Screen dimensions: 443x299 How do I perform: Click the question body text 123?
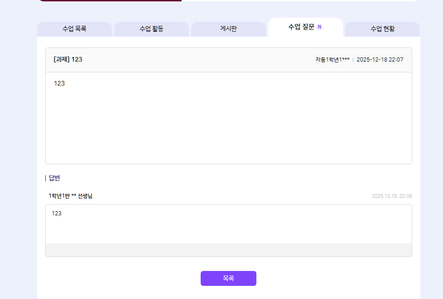tap(59, 83)
